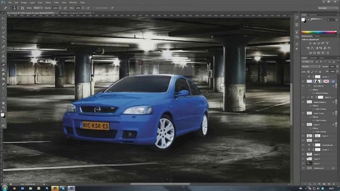
Task: Click the foreground color swatch in Color panel
Action: pyautogui.click(x=303, y=20)
